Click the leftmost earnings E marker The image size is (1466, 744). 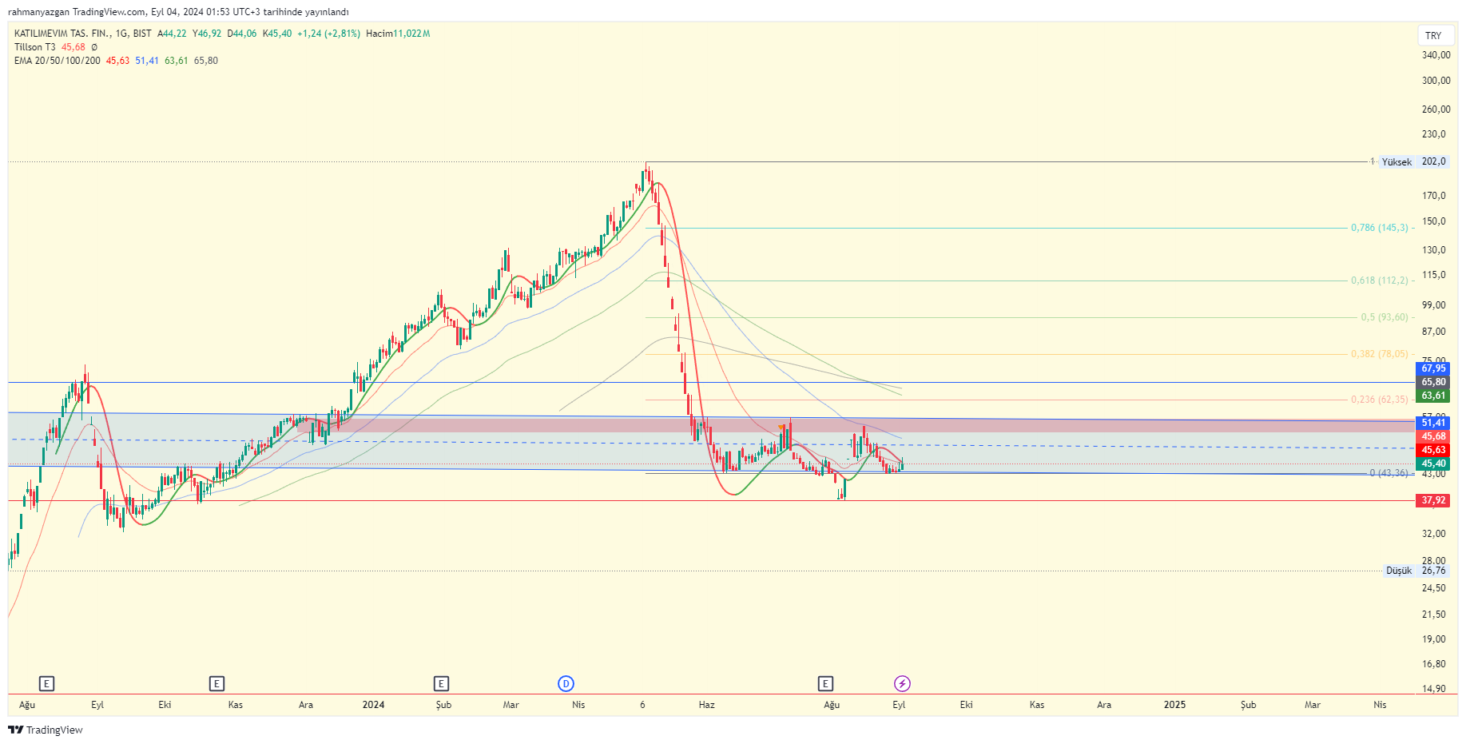[47, 683]
